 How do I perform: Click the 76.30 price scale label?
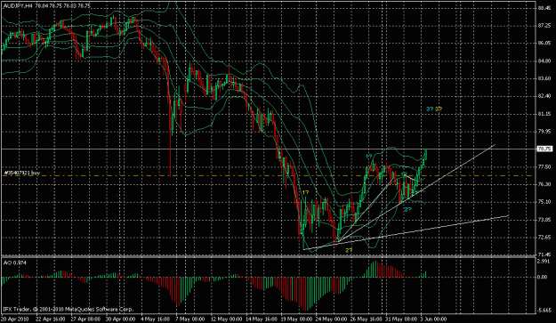(x=544, y=184)
